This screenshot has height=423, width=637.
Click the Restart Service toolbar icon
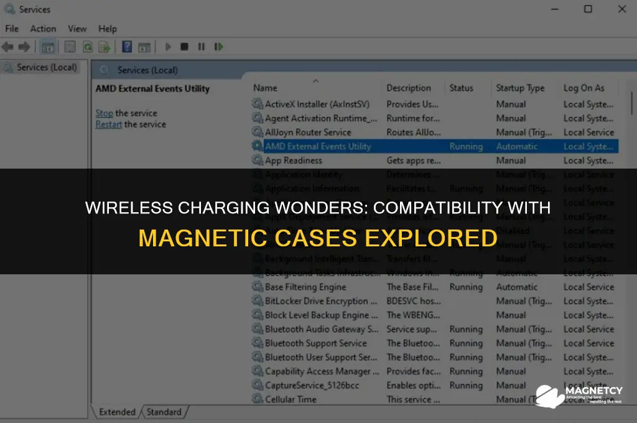[218, 47]
